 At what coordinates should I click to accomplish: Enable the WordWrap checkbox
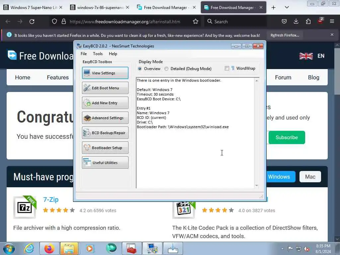(x=227, y=68)
